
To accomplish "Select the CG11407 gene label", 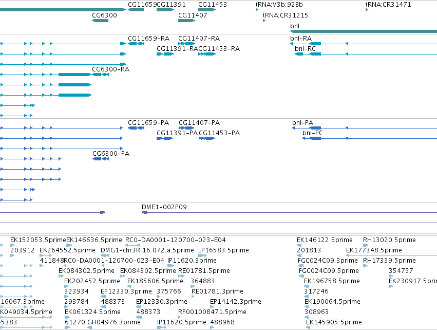I will (193, 15).
